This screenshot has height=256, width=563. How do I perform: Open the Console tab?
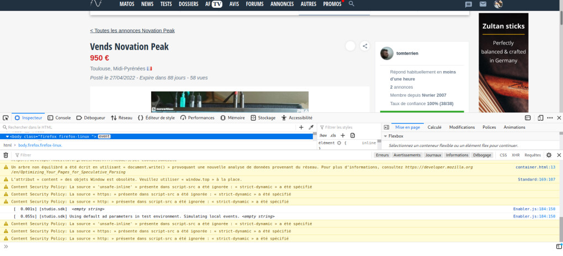tap(59, 118)
